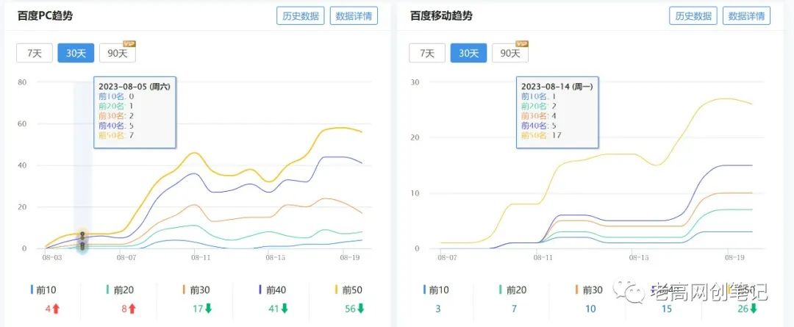Image resolution: width=794 pixels, height=327 pixels.
Task: Click the red up arrow beside 8 in PC trend
Action: tap(132, 309)
